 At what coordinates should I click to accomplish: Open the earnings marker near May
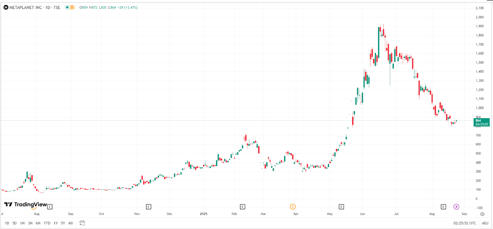341,207
